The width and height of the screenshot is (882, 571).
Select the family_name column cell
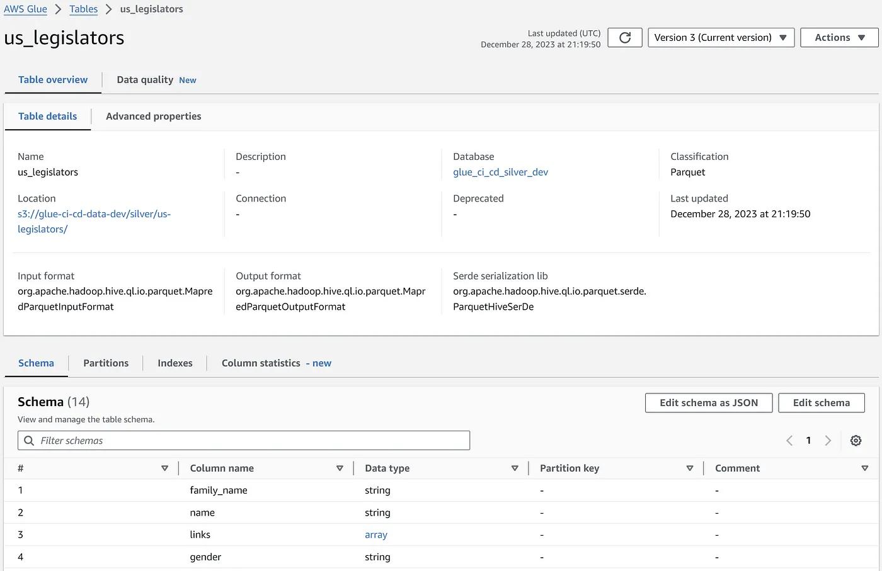pos(219,490)
